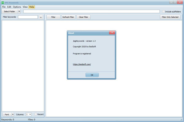Close the JPG Keywords main window
The width and height of the screenshot is (184, 122).
pos(180,2)
